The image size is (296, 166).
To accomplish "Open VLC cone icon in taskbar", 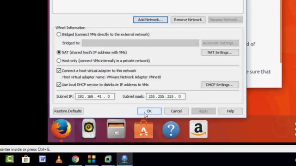I will coord(59,159).
